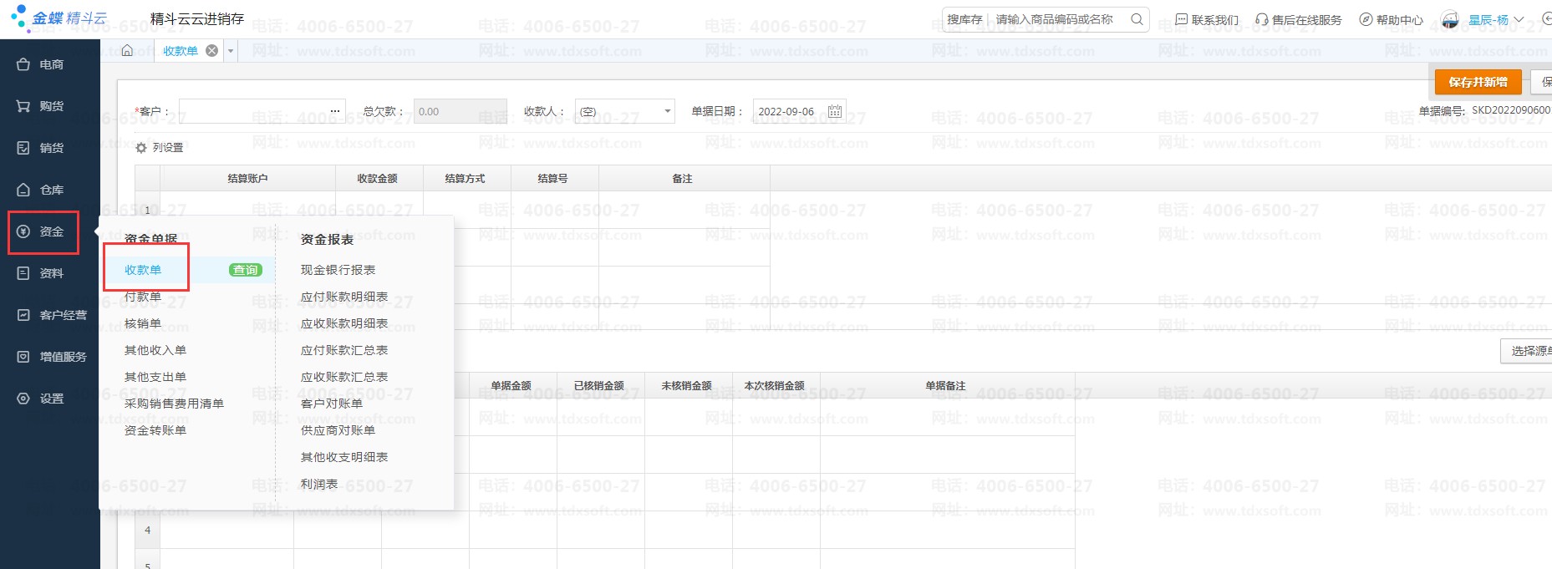Open the 设置 sidebar module
This screenshot has height=569, width=1552.
[50, 399]
